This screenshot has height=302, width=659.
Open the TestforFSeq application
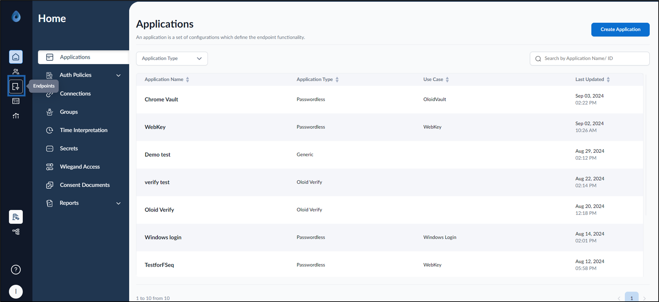point(390,265)
